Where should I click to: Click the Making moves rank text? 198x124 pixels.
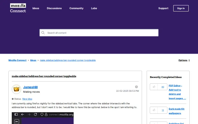32,92
